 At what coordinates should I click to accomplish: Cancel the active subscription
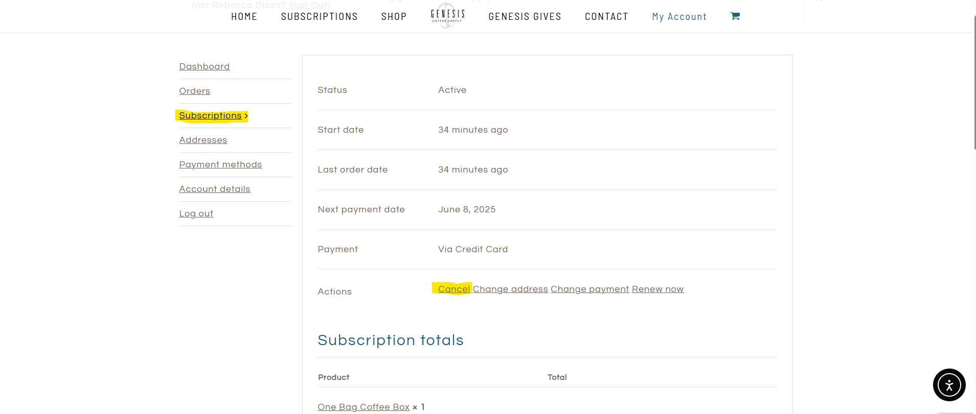click(453, 289)
